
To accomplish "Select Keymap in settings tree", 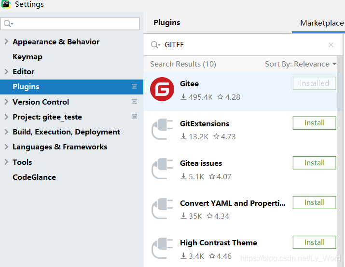I will 28,57.
